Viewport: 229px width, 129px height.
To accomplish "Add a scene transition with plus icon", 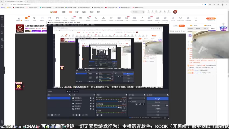I will [x=137, y=104].
